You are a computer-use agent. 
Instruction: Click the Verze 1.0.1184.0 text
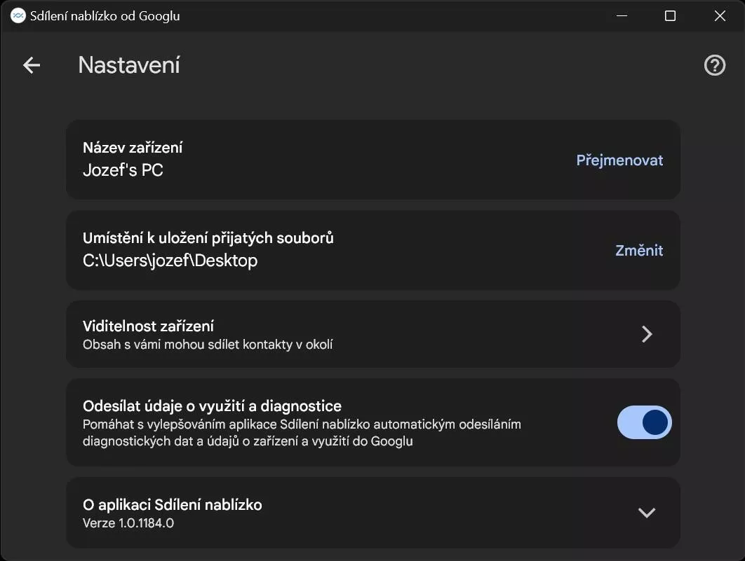[128, 523]
